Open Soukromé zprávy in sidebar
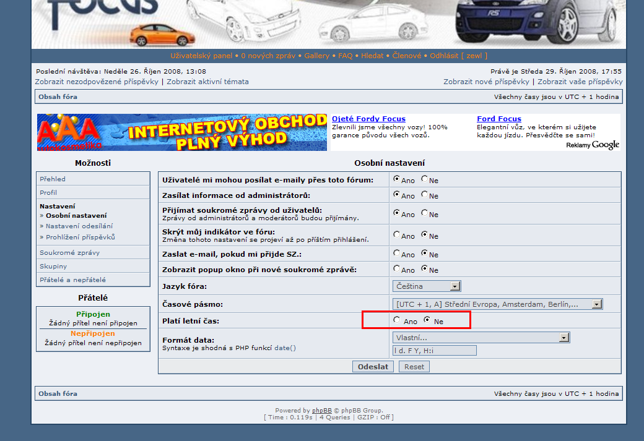The height and width of the screenshot is (441, 644). [x=70, y=252]
